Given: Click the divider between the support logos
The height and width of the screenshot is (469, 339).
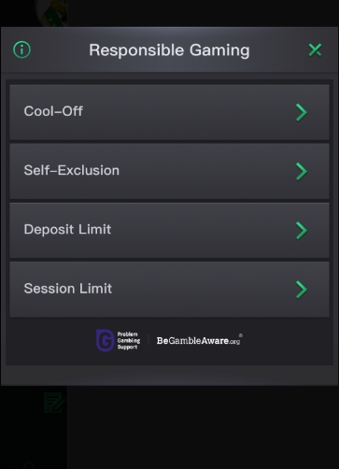Looking at the screenshot, I should (x=148, y=340).
